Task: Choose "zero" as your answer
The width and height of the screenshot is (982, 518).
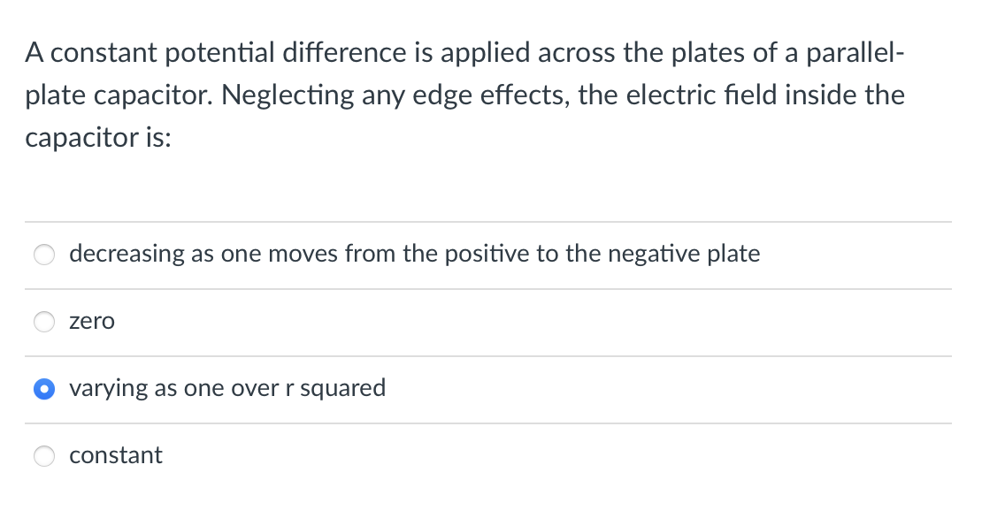Action: pyautogui.click(x=92, y=322)
